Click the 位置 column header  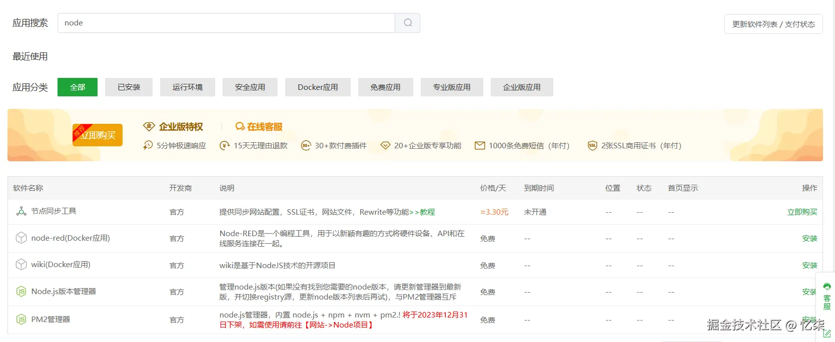[x=613, y=188]
